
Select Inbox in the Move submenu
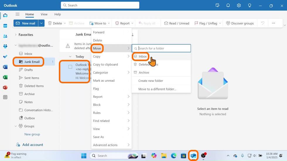coord(143,56)
